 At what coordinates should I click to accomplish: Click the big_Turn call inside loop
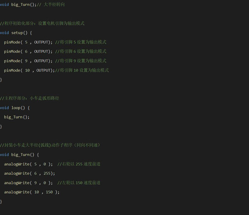(x=17, y=117)
